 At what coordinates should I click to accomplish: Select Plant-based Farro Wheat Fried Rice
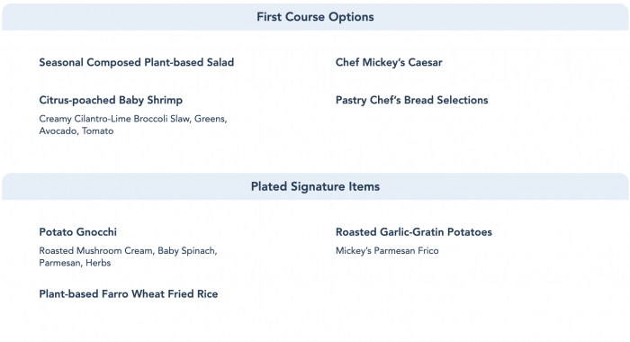[128, 293]
